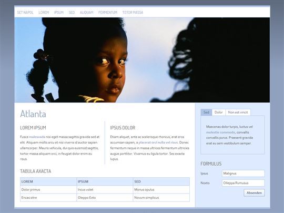Switch to the Sed tab
Screen dimensions: 284x213
pyautogui.click(x=206, y=113)
